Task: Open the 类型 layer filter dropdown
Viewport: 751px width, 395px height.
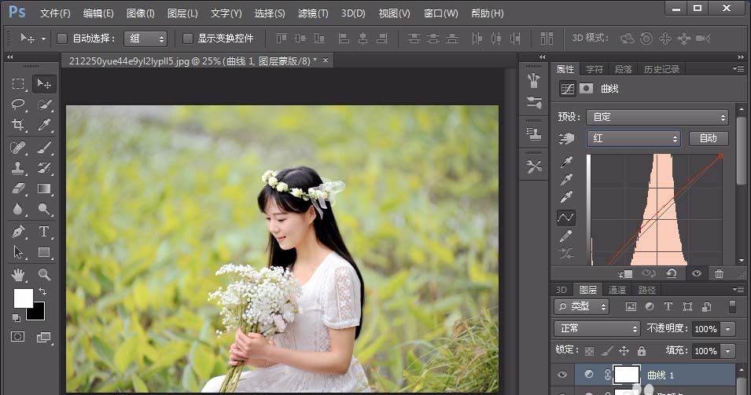Action: point(581,306)
